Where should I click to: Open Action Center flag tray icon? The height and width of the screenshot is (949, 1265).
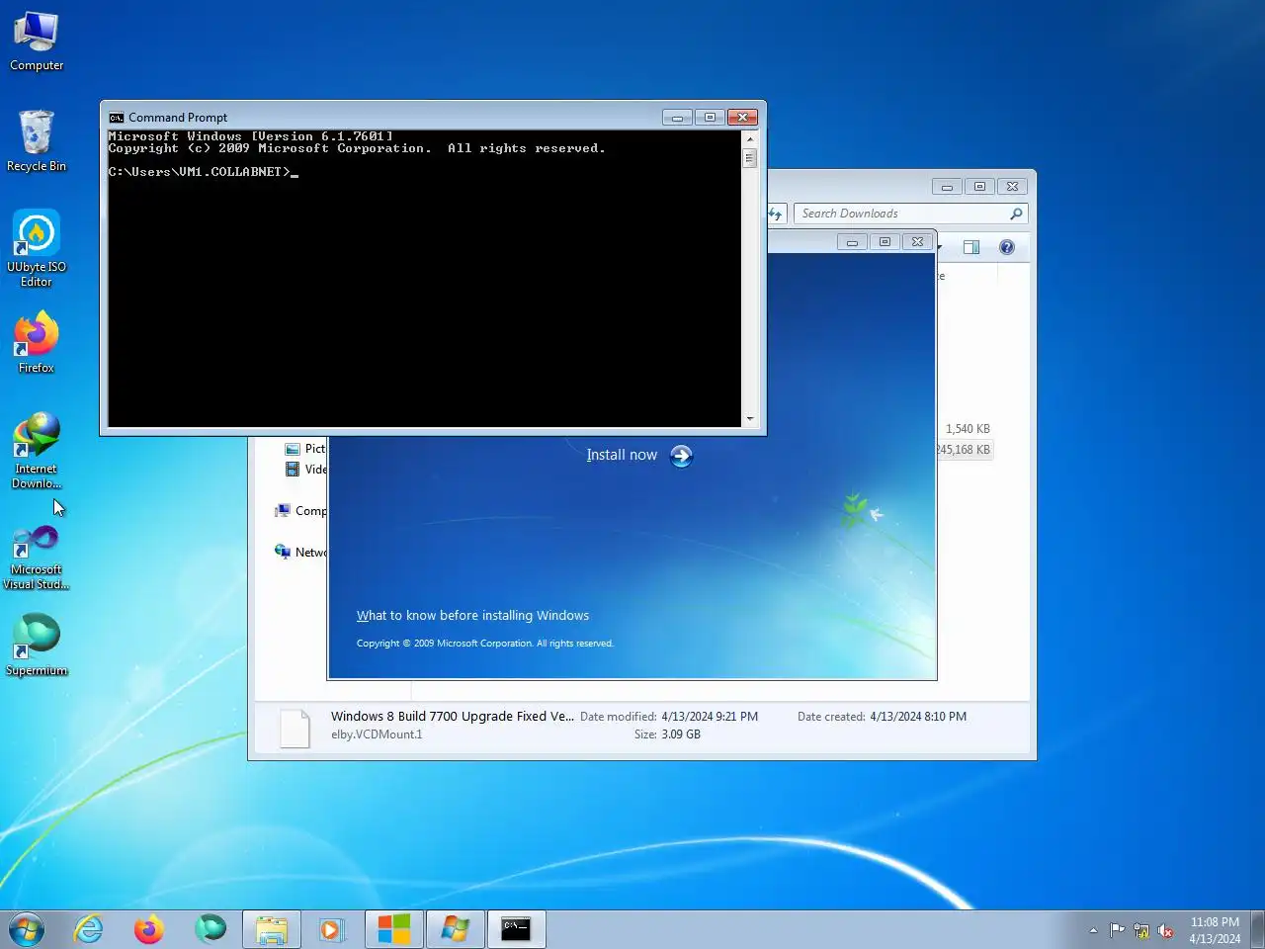click(x=1117, y=930)
